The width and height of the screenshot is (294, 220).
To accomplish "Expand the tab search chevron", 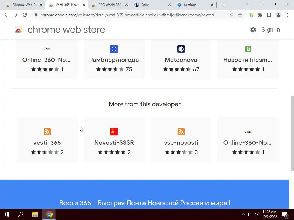I will coord(248,4).
